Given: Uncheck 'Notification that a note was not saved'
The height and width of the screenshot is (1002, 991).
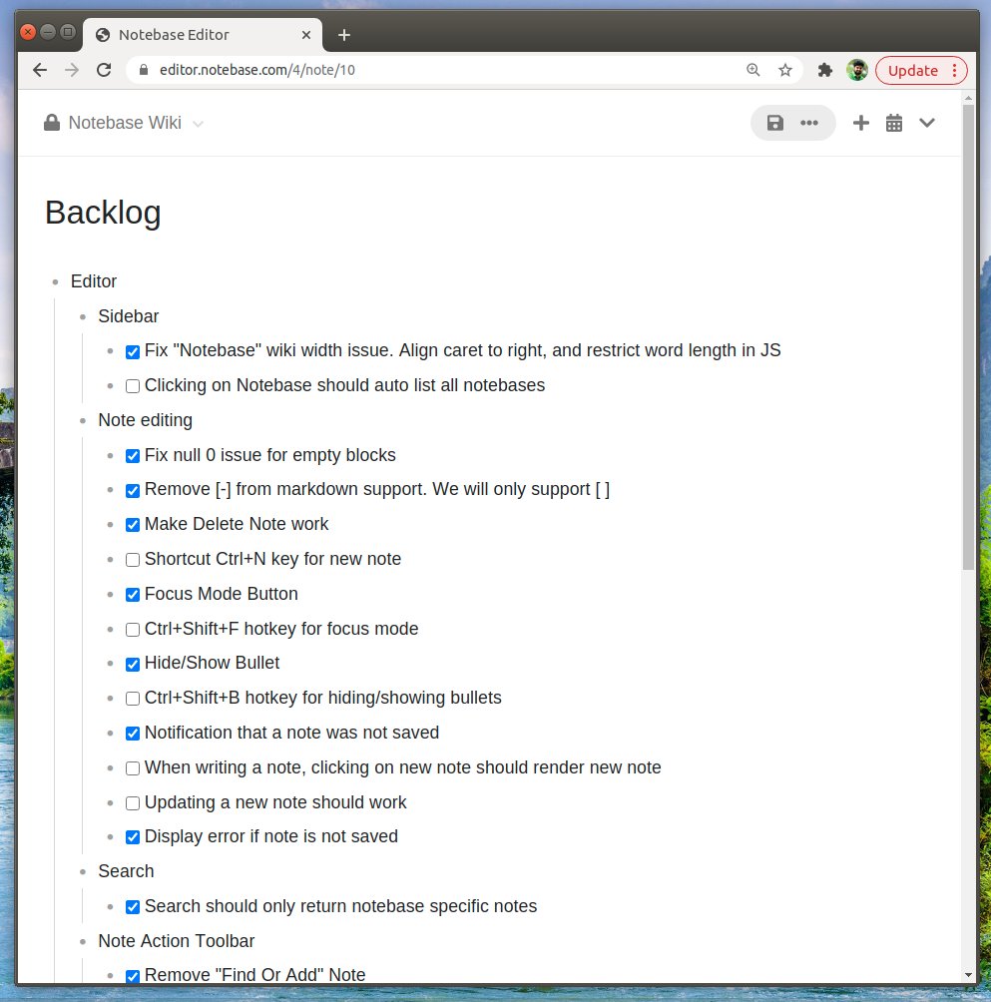Looking at the screenshot, I should [133, 734].
